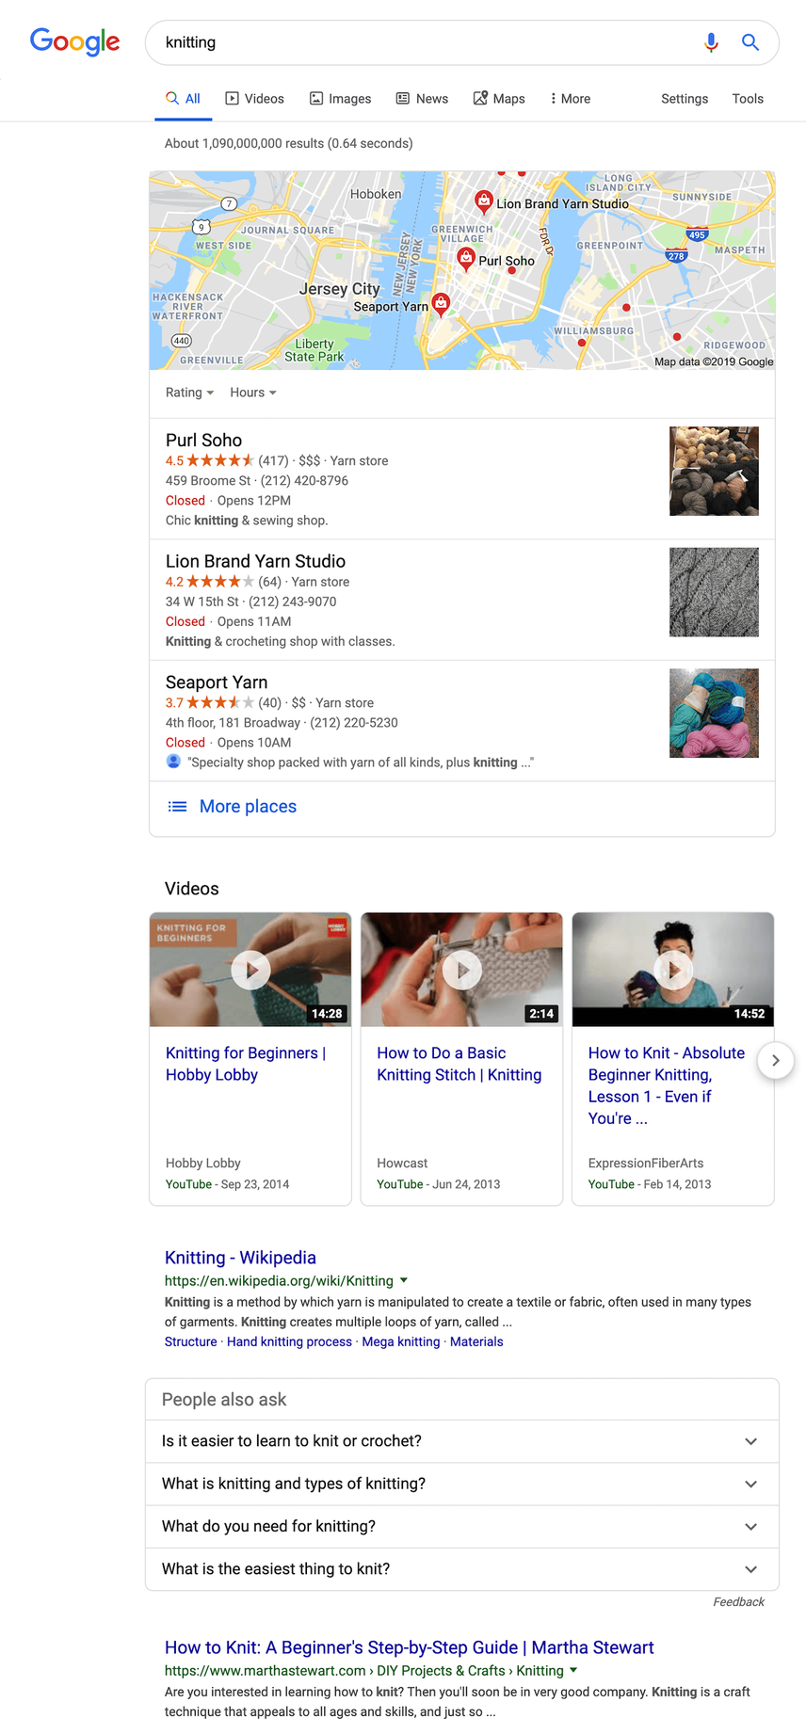
Task: Open Settings
Action: click(685, 99)
